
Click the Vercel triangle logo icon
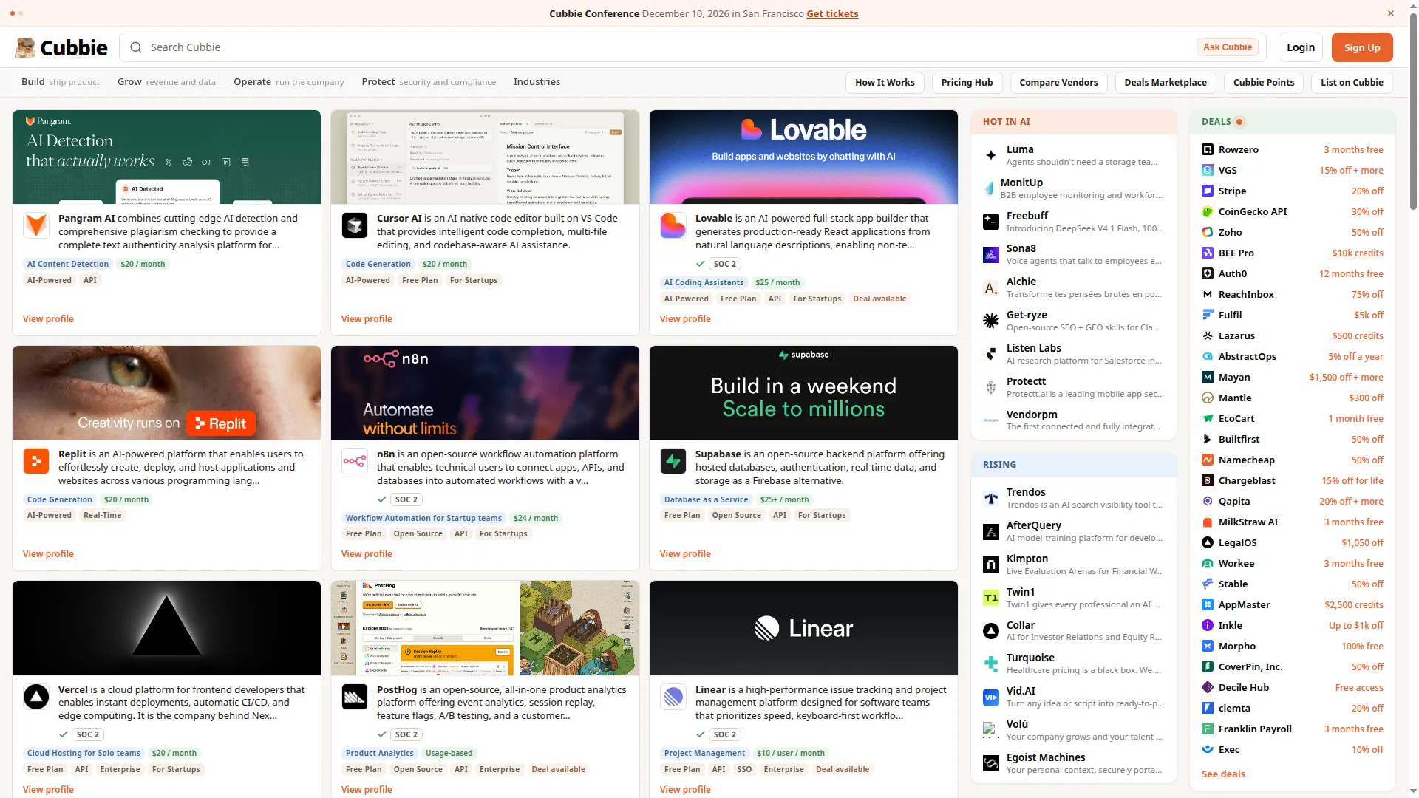click(36, 697)
